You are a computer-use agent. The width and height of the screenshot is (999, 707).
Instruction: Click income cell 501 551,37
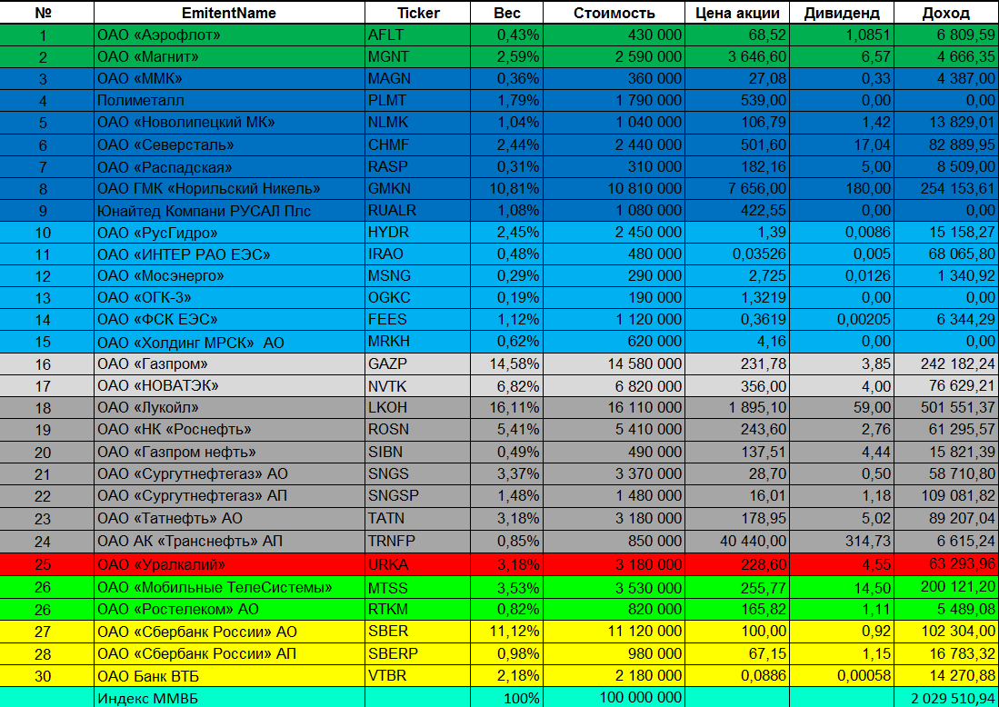pyautogui.click(x=946, y=408)
